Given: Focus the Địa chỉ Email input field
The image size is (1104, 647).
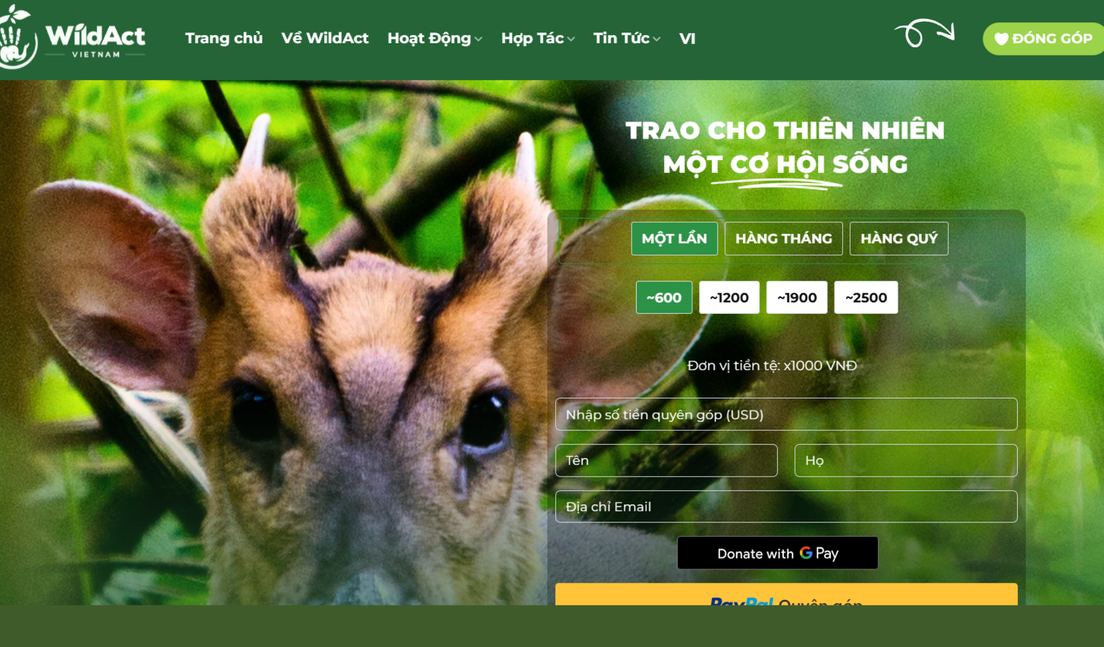Looking at the screenshot, I should 786,506.
